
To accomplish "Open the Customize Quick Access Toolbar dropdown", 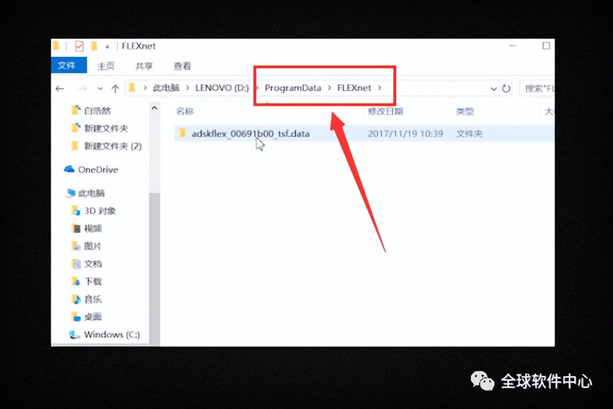I will [x=107, y=47].
